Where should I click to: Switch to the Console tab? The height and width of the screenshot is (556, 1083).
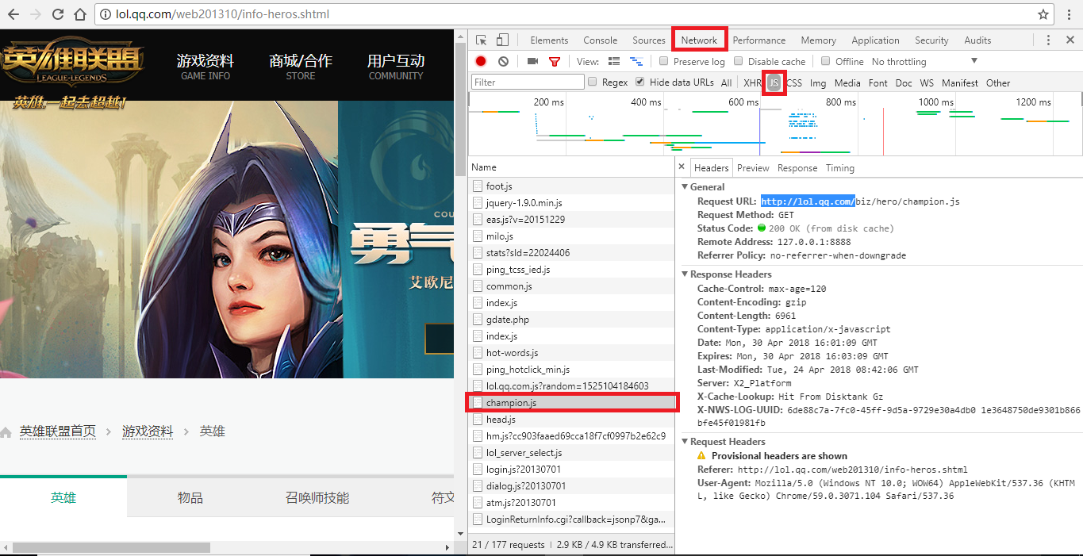click(x=600, y=40)
